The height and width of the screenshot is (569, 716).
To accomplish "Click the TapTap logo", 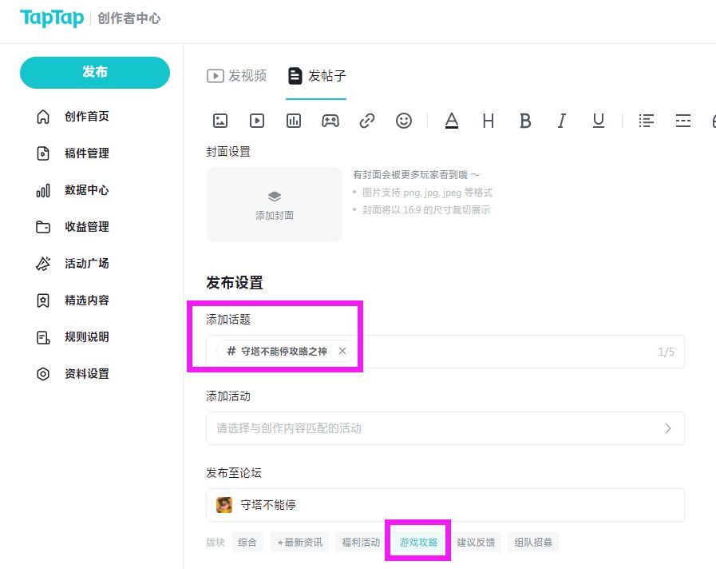I will [52, 18].
